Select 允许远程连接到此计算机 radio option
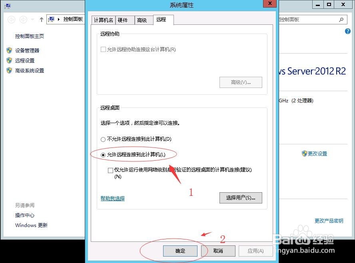The height and width of the screenshot is (263, 355). (x=103, y=155)
